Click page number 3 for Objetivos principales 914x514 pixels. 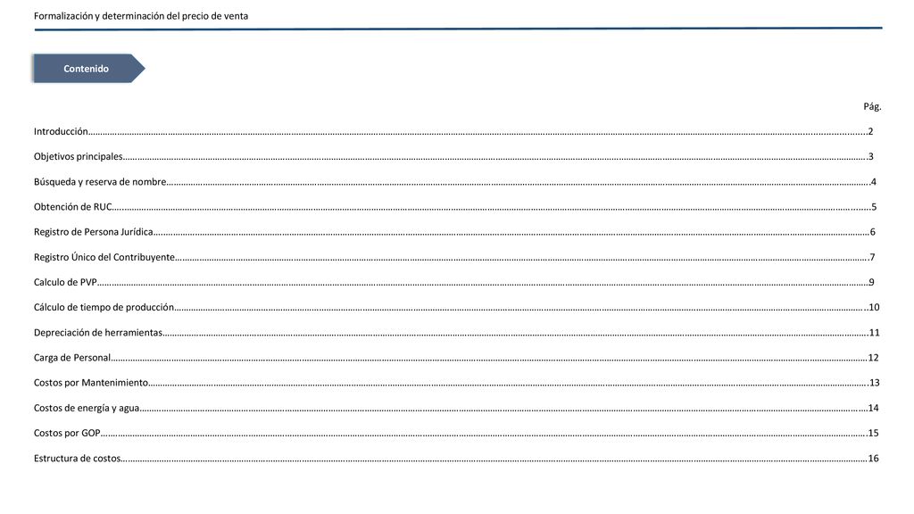click(871, 157)
